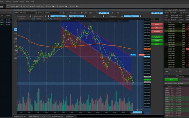Open Volume profile settings gear
189x118 pixels.
(x=49, y=16)
